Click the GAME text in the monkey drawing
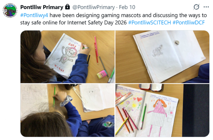213x140 pixels. (72, 45)
